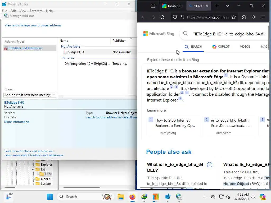Open Registry Editor Favorites menu
271x203 pixels.
click(36, 11)
